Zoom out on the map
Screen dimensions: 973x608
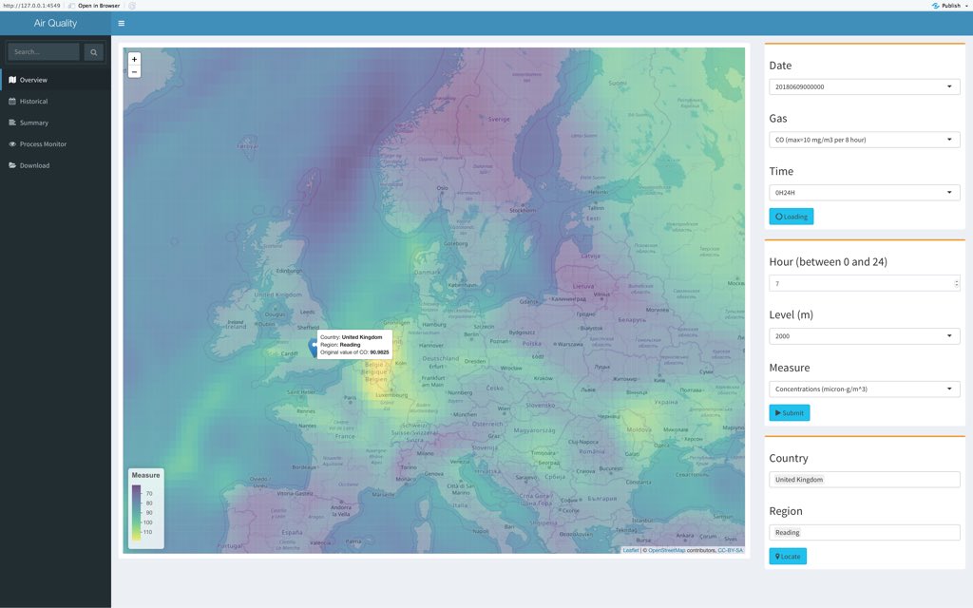pos(134,72)
